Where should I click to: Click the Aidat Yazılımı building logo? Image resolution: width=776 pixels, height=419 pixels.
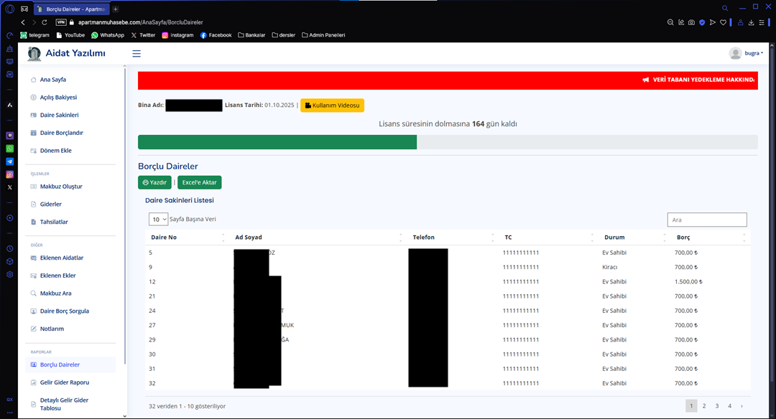pyautogui.click(x=34, y=54)
